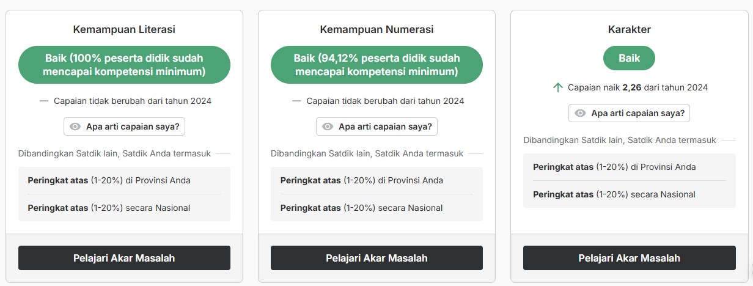Click the green 100% Baik badge in Literasi
The image size is (753, 286).
click(124, 65)
